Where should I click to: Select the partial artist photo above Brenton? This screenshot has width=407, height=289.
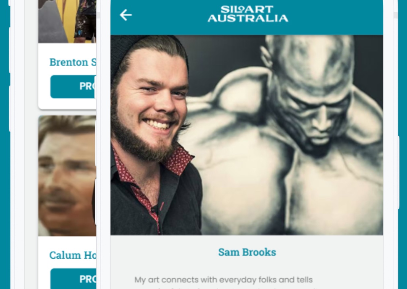(67, 21)
